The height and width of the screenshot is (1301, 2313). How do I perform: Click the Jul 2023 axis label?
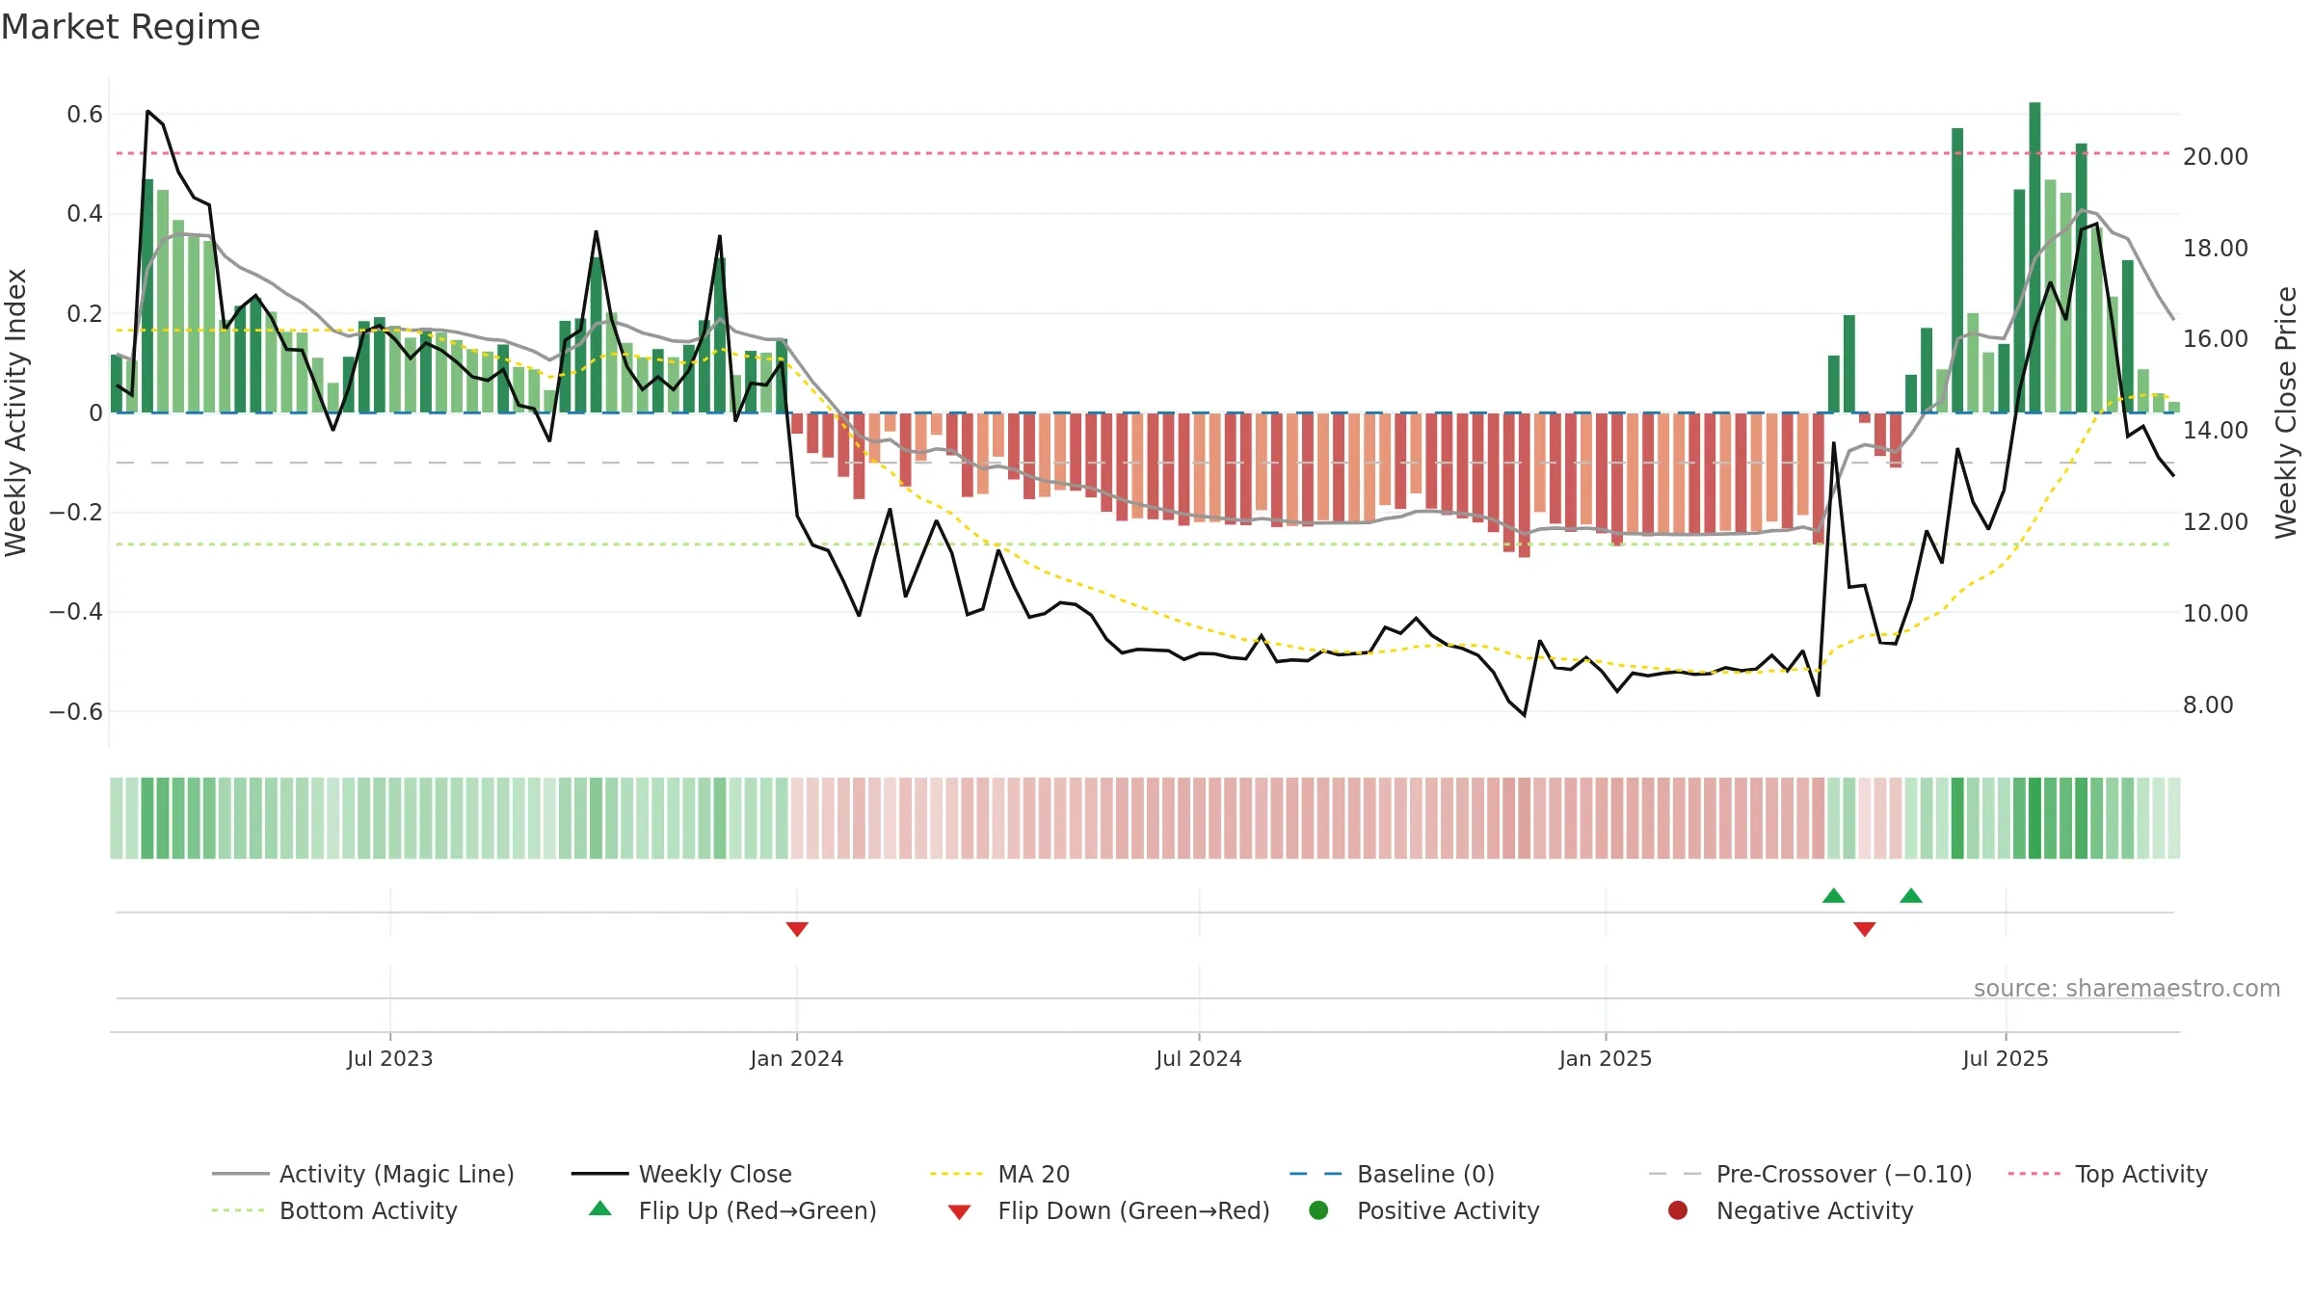coord(390,1058)
